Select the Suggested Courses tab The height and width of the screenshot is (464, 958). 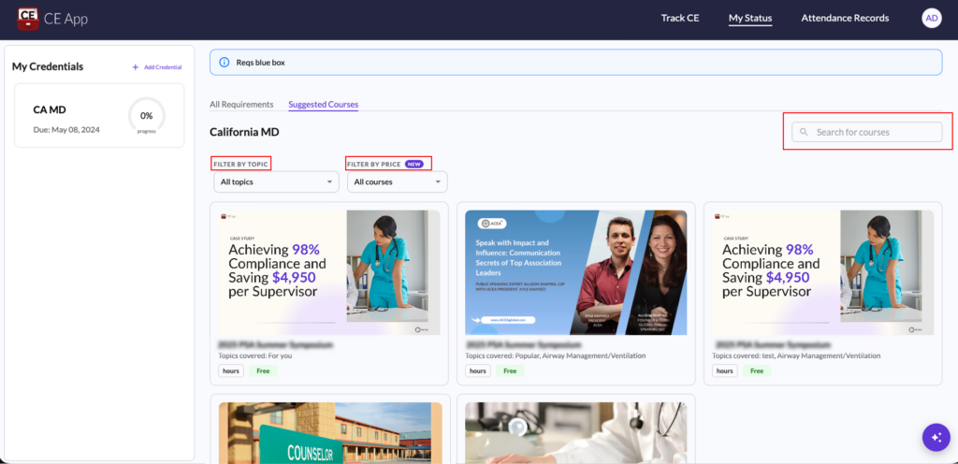[x=323, y=105]
